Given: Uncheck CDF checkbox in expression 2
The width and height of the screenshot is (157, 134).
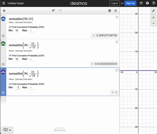Looking at the screenshot, I should 10,56.
